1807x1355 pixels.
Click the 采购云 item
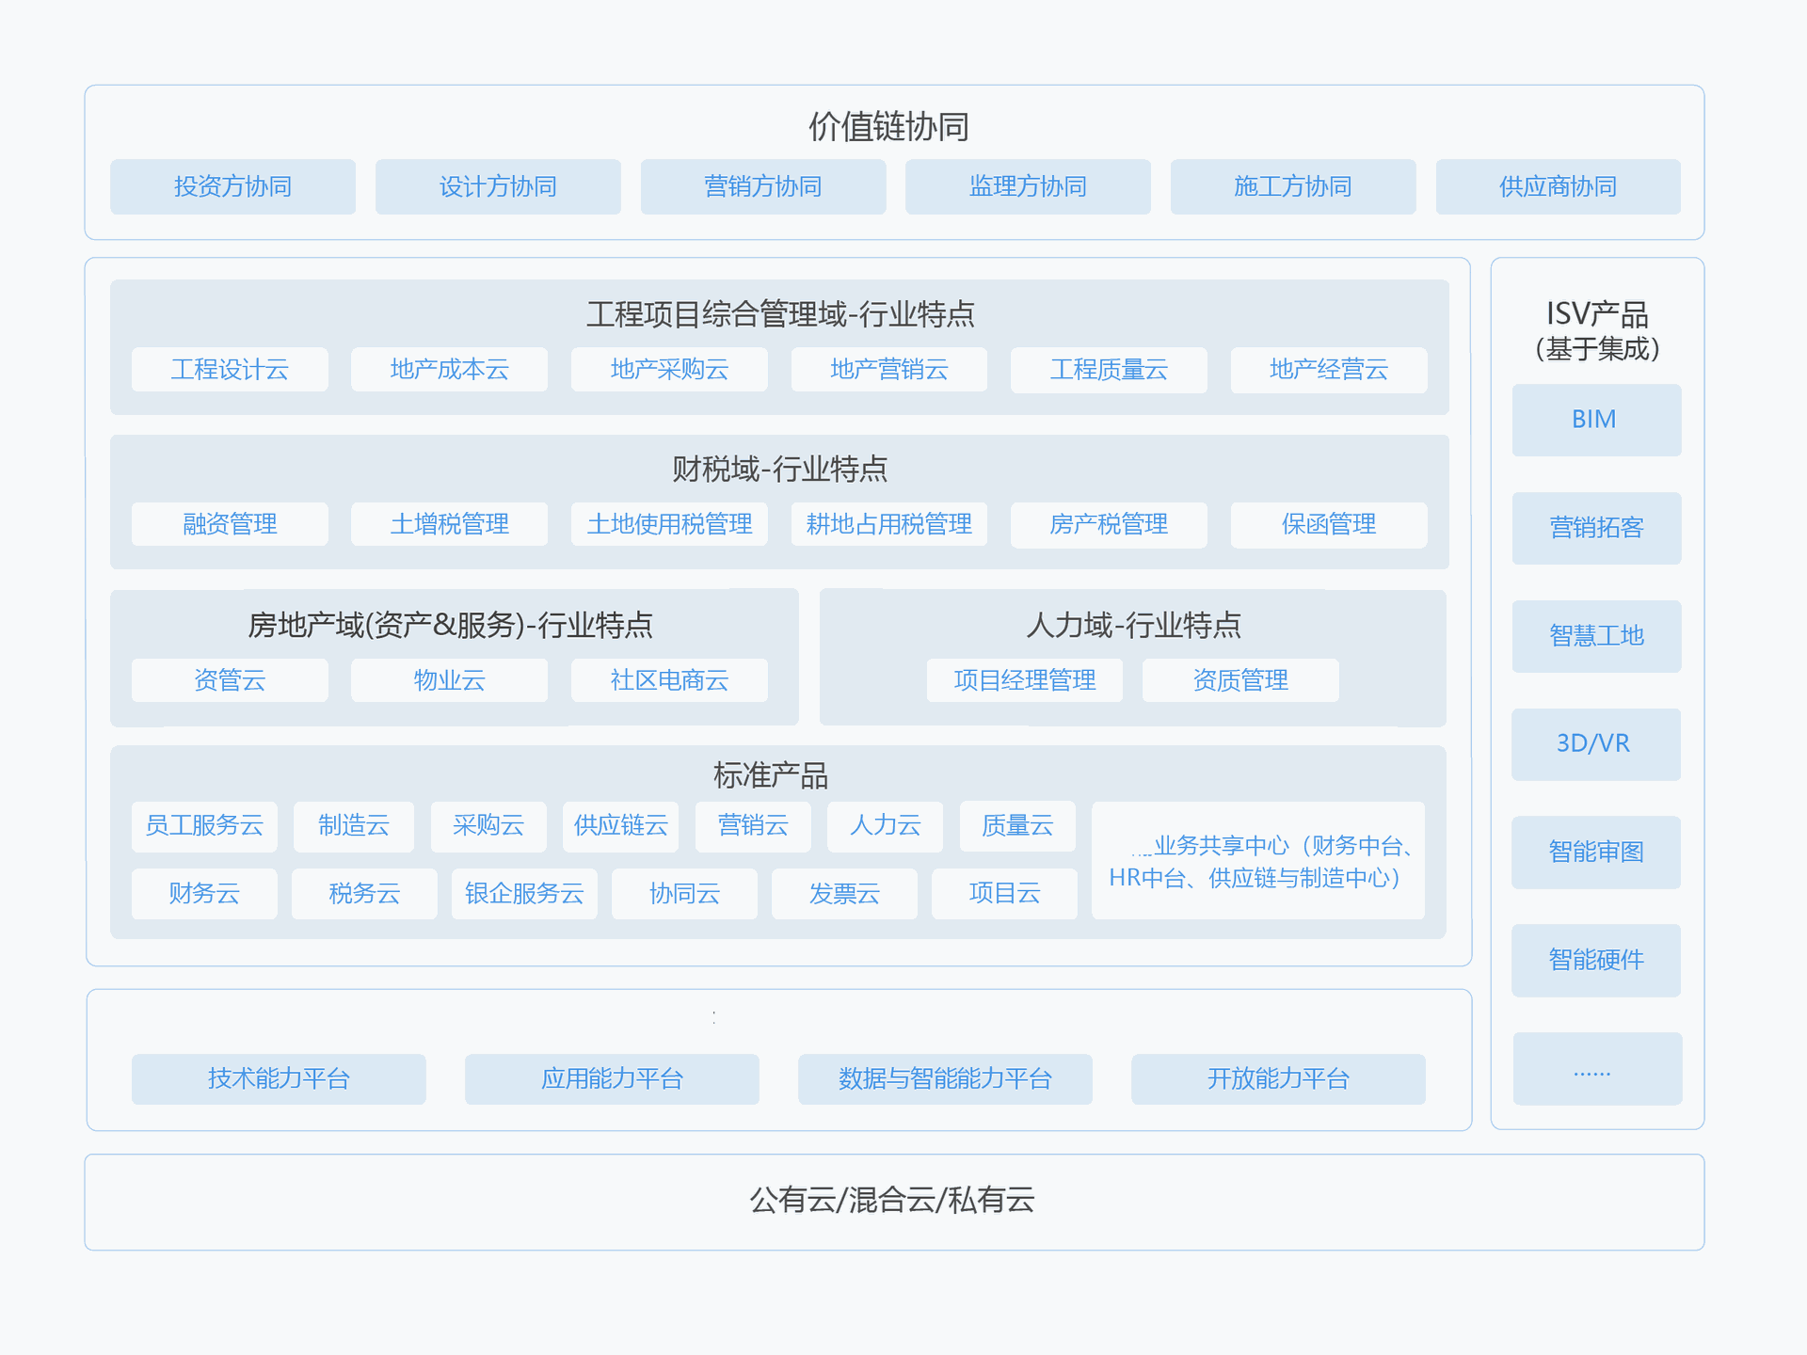[x=488, y=826]
